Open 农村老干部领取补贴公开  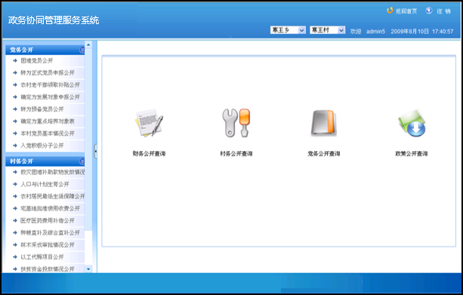click(50, 85)
